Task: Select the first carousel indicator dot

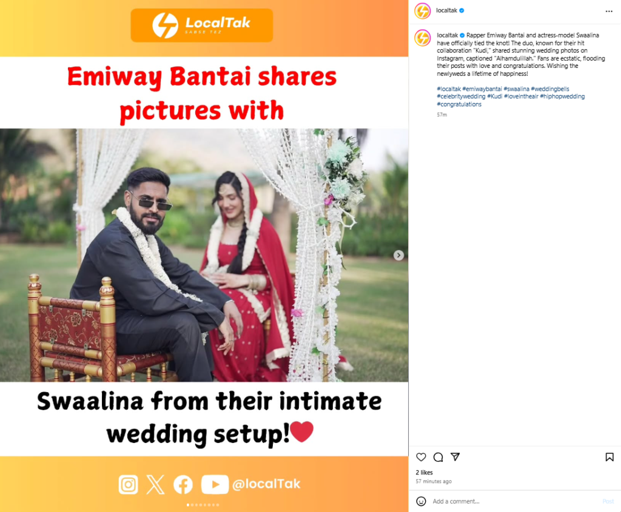Action: click(188, 505)
